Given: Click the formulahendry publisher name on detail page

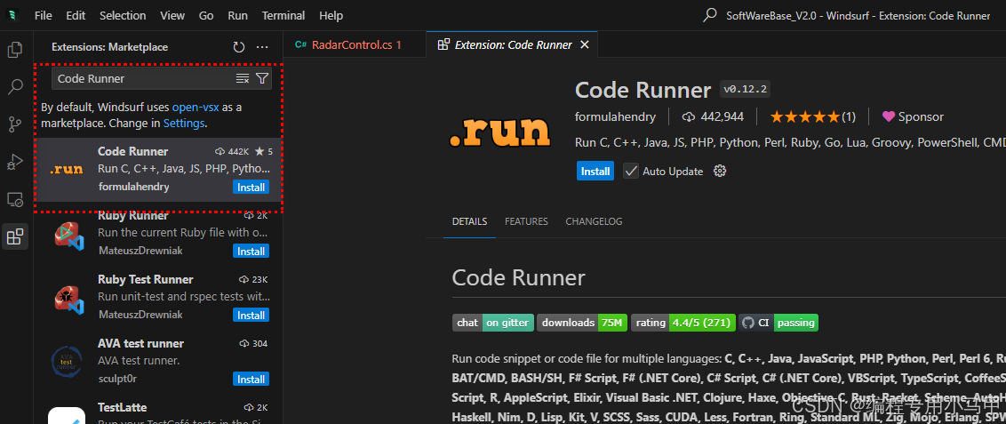Looking at the screenshot, I should (x=616, y=116).
